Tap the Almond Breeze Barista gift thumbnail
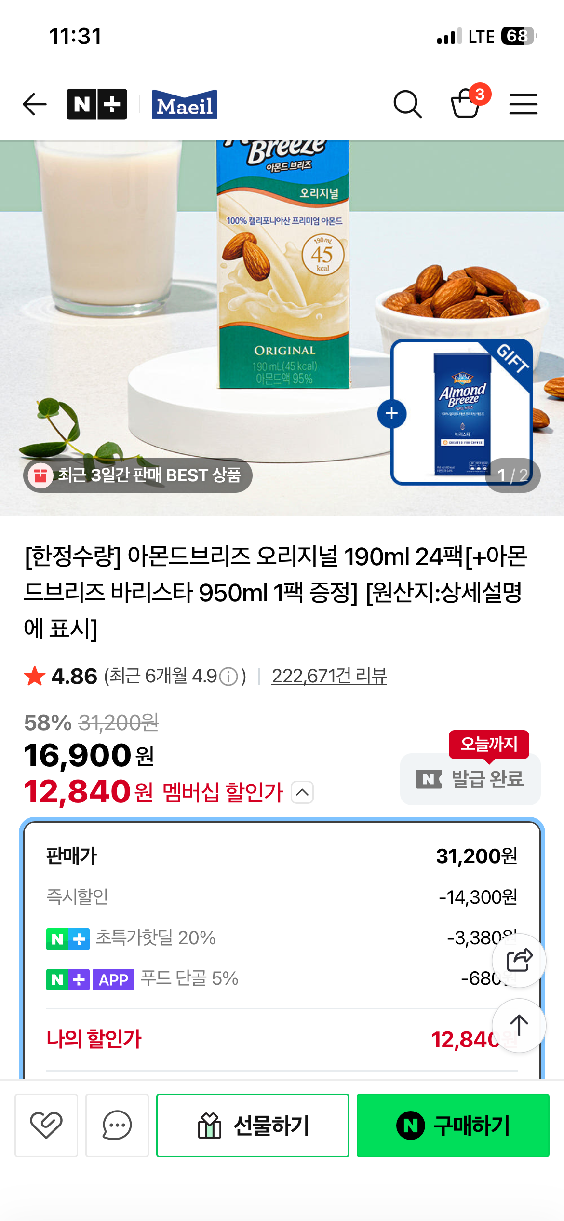 463,412
